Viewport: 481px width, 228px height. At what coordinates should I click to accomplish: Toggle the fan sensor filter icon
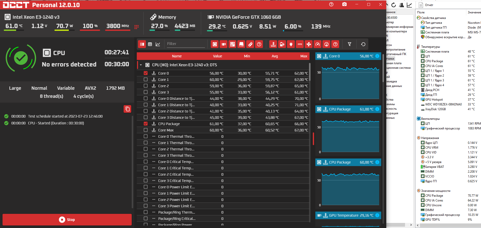click(x=309, y=44)
